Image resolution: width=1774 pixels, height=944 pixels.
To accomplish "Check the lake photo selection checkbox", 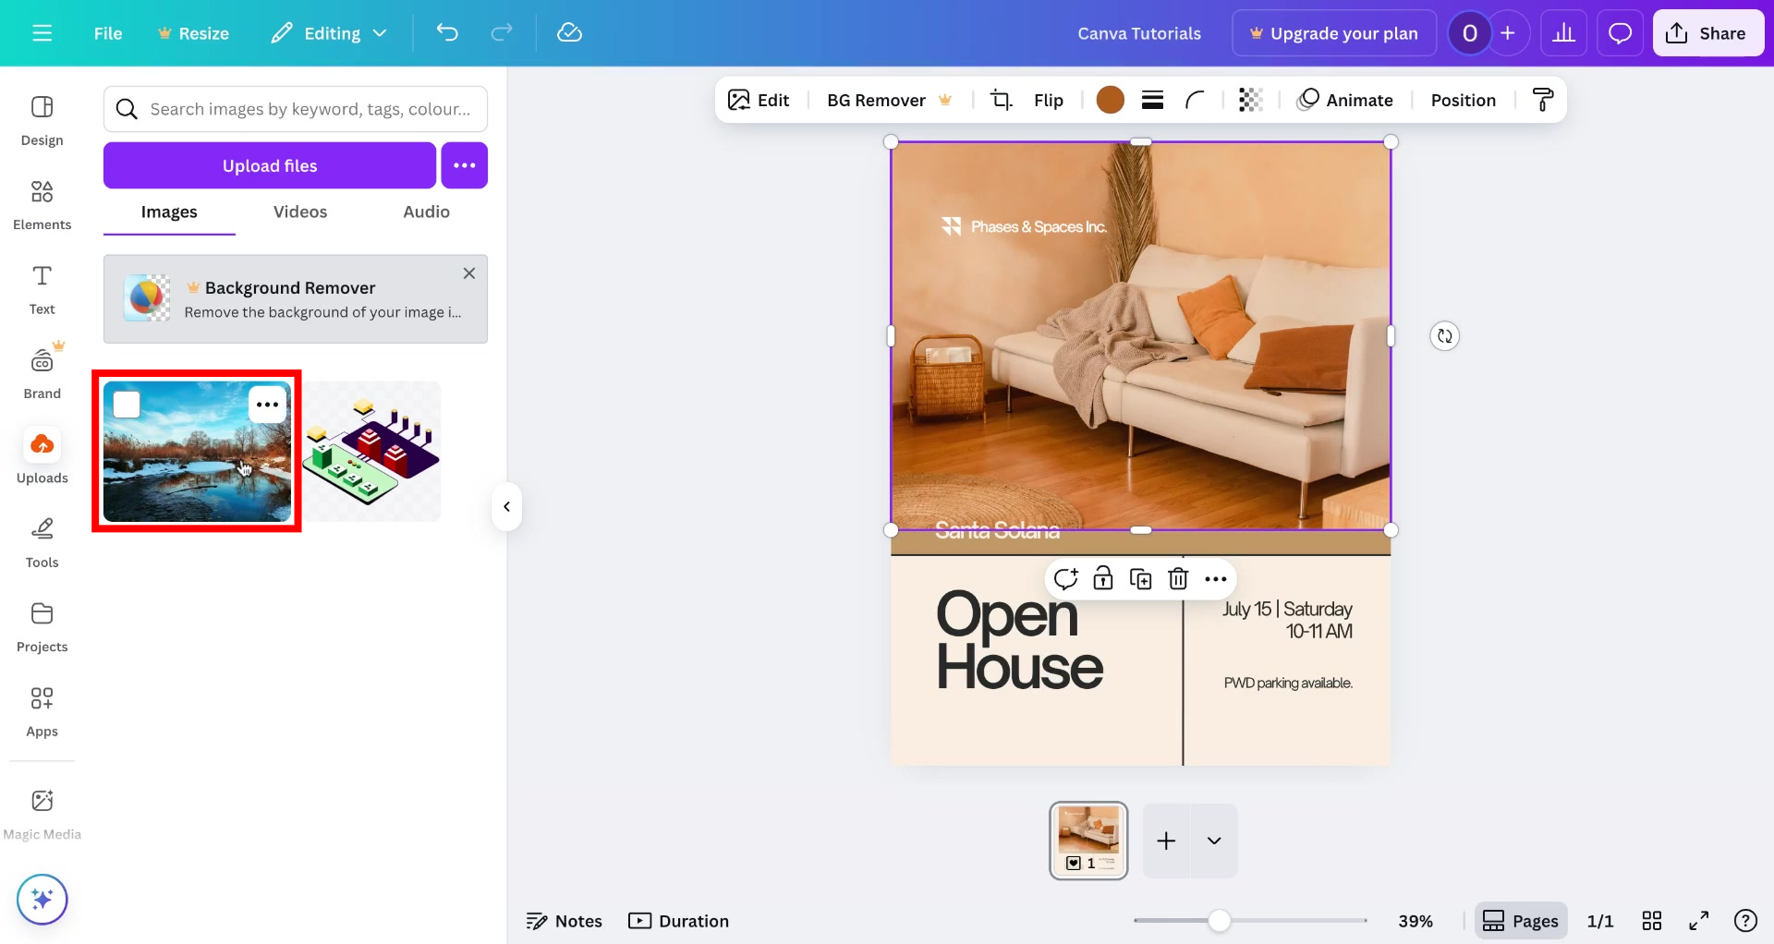I will (128, 404).
